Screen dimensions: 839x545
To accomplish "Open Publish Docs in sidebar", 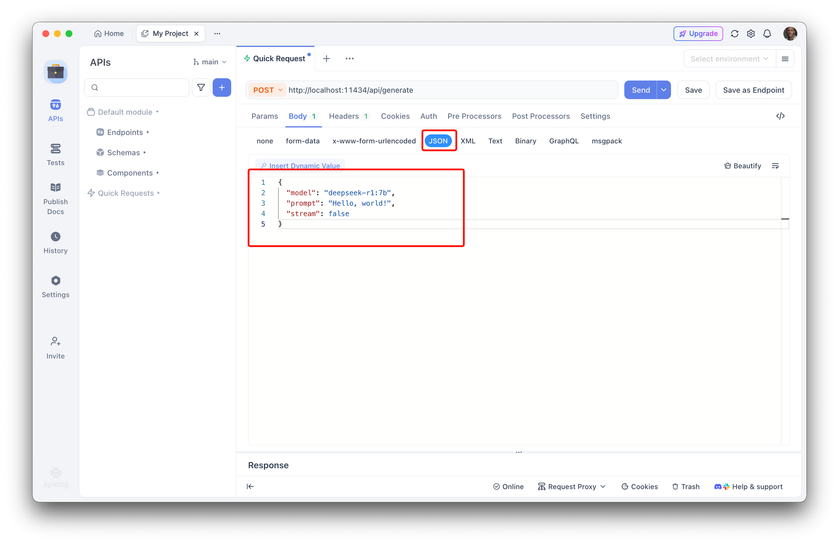I will pyautogui.click(x=55, y=199).
